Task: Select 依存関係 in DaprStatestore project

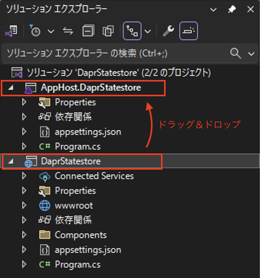Action: [73, 220]
